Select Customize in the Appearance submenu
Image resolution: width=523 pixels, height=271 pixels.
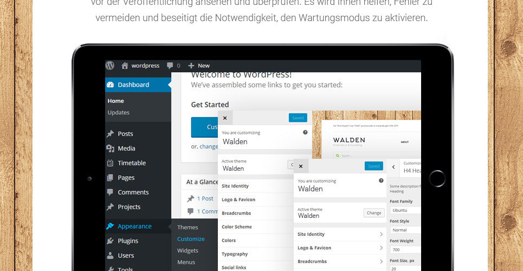click(191, 239)
